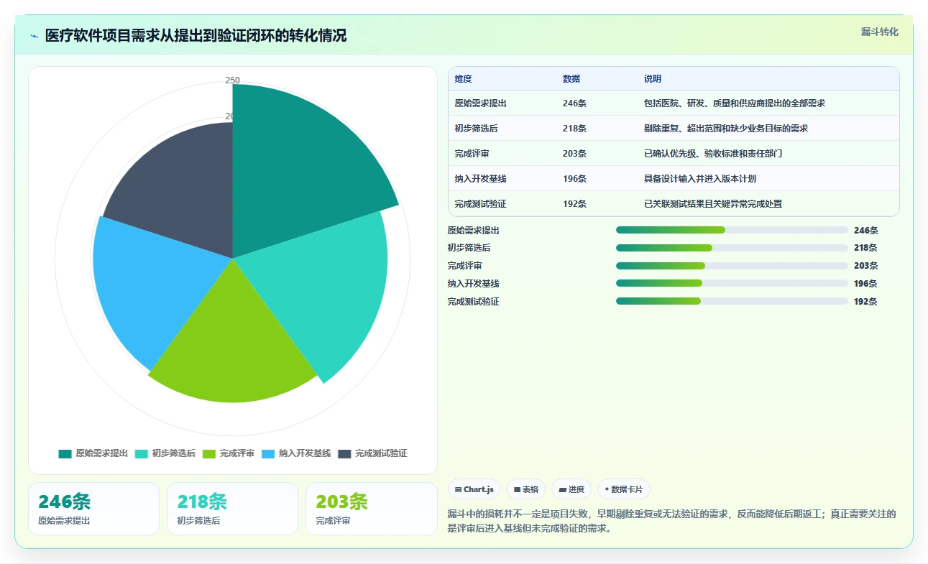Screen dimensions: 928x564
Task: Click the Chart.js tag button
Action: point(474,489)
